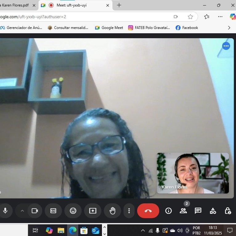Click microphone in-use tray icon

(157, 230)
